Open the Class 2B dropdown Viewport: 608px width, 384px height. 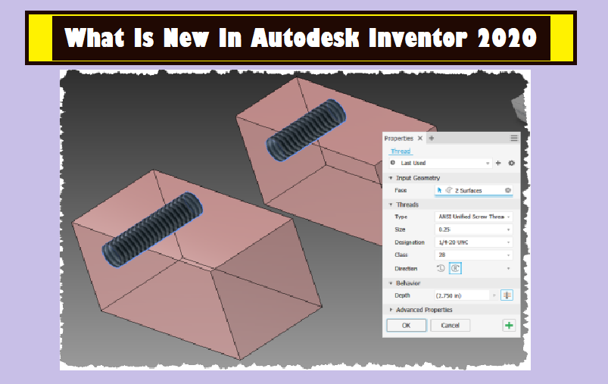click(473, 254)
